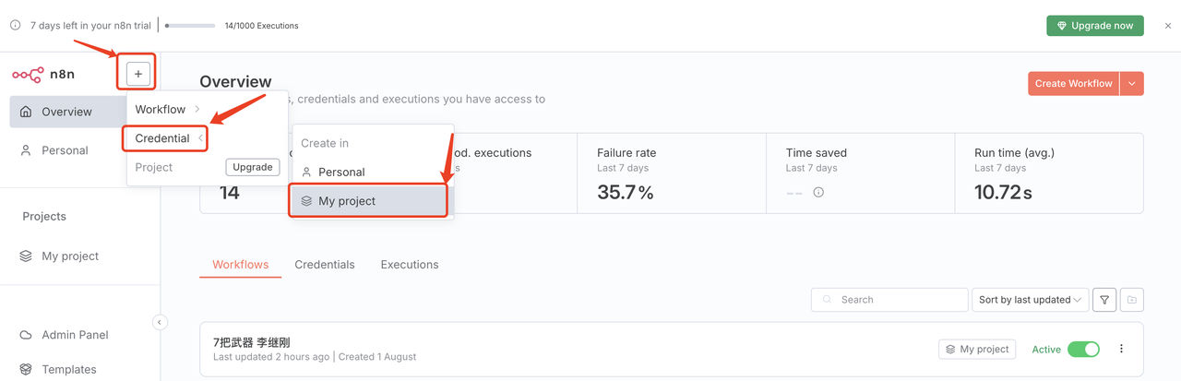
Task: Click the executions usage progress bar
Action: 190,26
